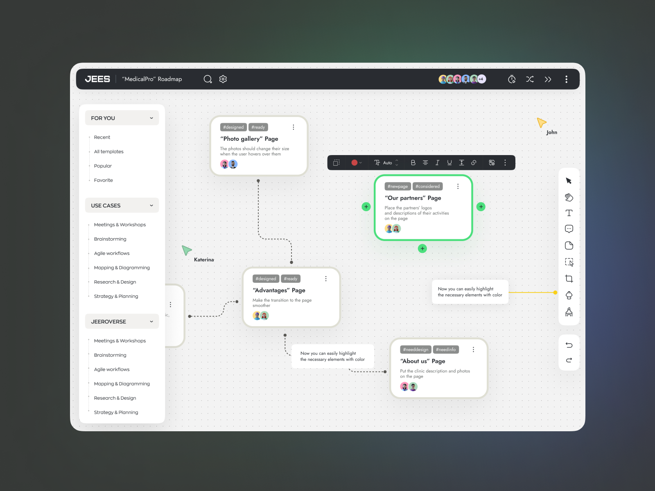Screen dimensions: 655x491
Task: Open the Our partners card options menu
Action: coord(458,186)
